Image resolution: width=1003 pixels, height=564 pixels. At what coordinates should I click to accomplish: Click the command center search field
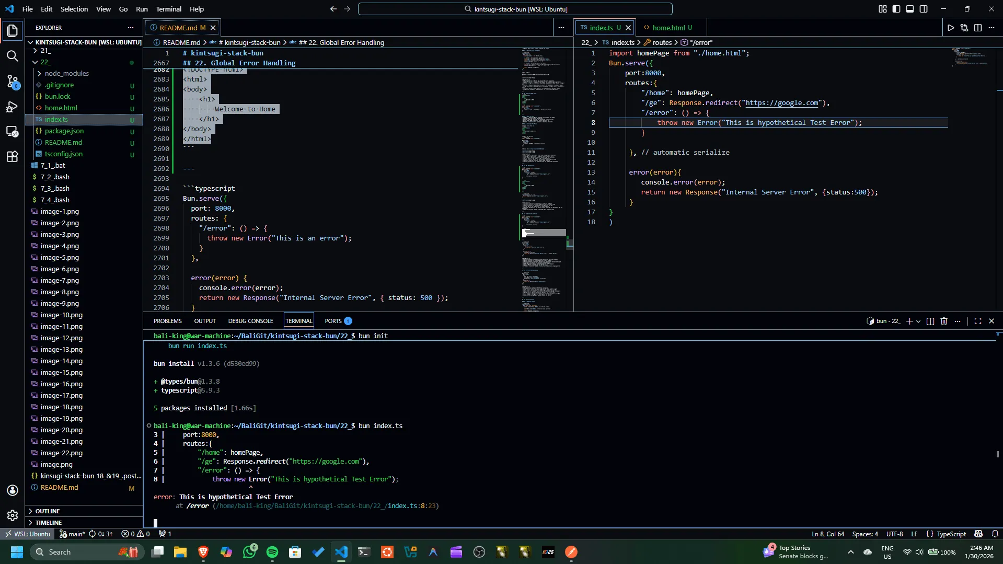point(515,9)
